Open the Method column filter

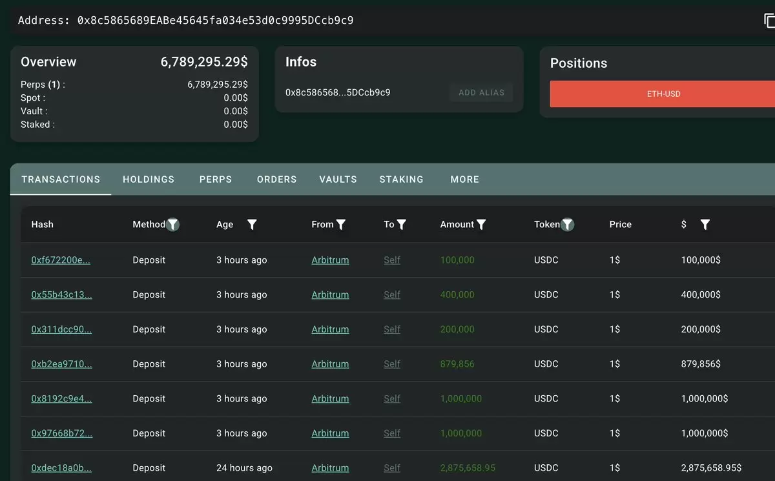pyautogui.click(x=172, y=225)
